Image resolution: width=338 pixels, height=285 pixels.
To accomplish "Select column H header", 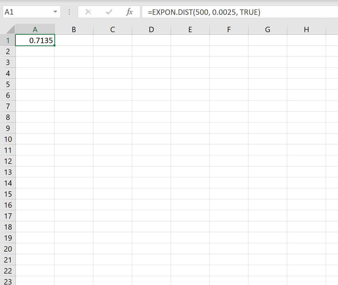I will pos(306,29).
